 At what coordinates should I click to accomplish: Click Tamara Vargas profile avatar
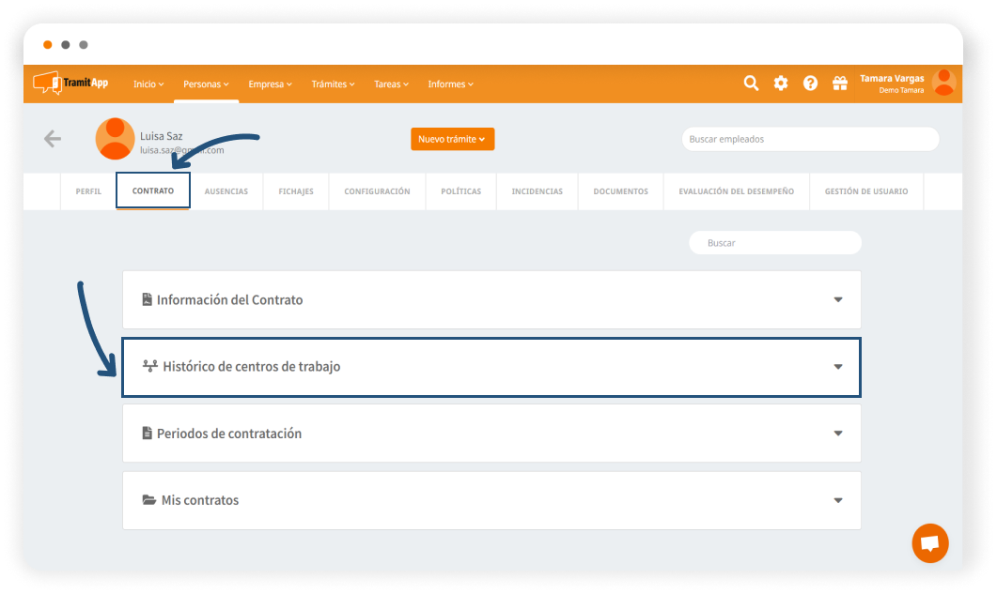(x=943, y=83)
